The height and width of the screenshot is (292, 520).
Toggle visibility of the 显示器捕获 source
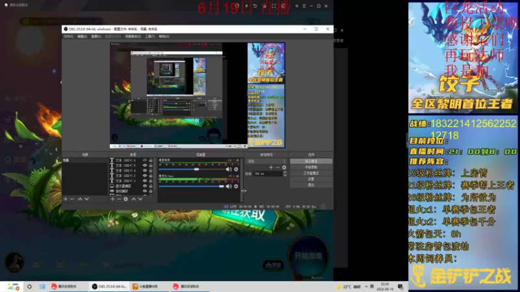coord(144,186)
